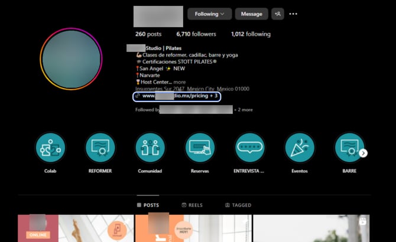Click the add similar accounts person icon
The width and height of the screenshot is (396, 242).
278,14
